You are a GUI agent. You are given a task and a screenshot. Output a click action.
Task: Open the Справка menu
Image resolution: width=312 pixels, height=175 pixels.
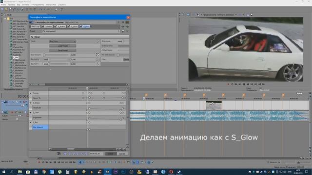[62, 4]
